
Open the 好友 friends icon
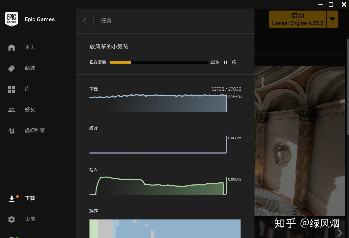click(11, 110)
